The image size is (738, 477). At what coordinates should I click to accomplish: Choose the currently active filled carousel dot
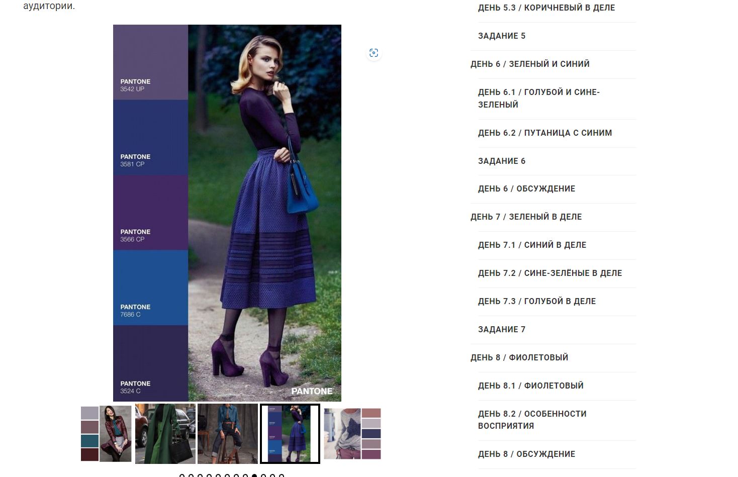[254, 475]
